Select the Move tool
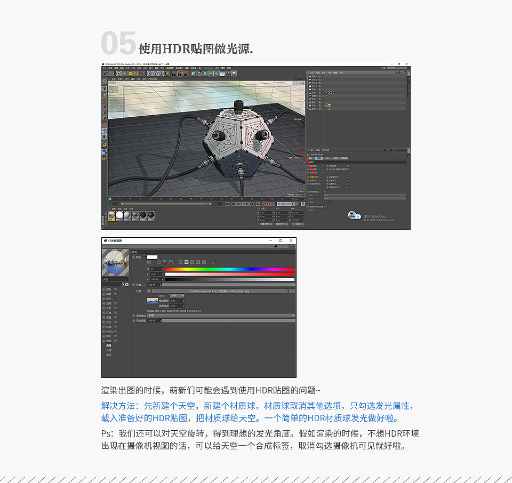This screenshot has width=512, height=483. point(125,74)
